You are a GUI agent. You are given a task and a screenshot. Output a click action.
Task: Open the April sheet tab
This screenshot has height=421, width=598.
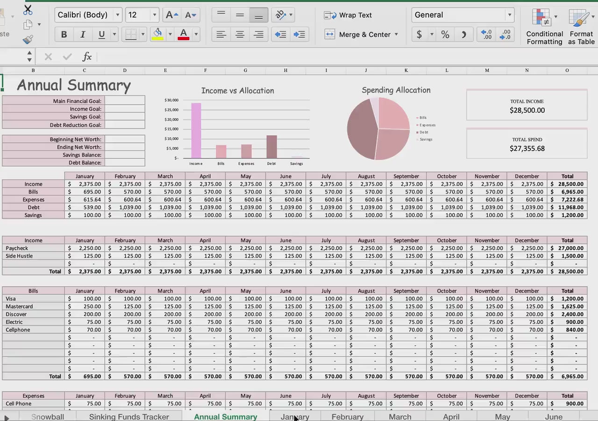click(x=451, y=416)
